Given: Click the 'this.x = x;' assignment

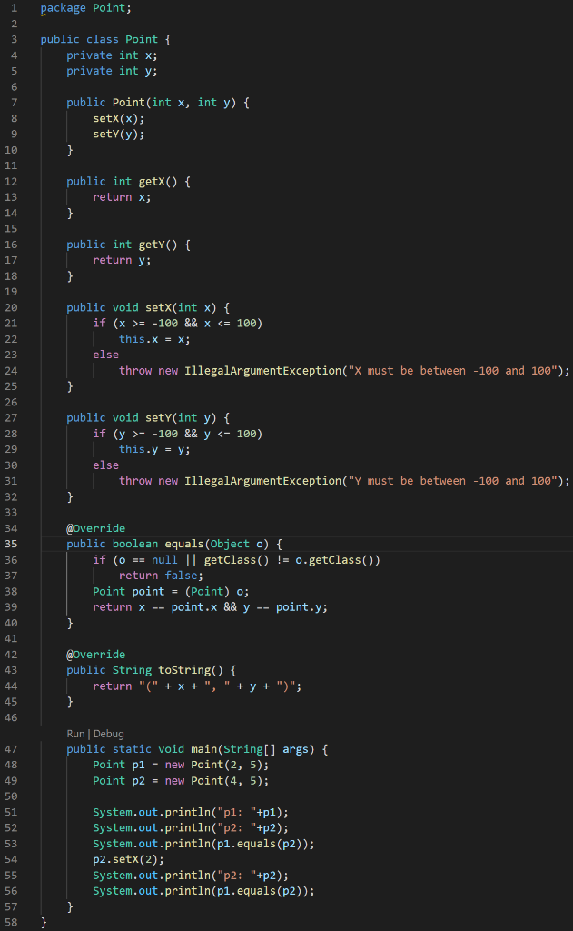Looking at the screenshot, I should pyautogui.click(x=154, y=339).
